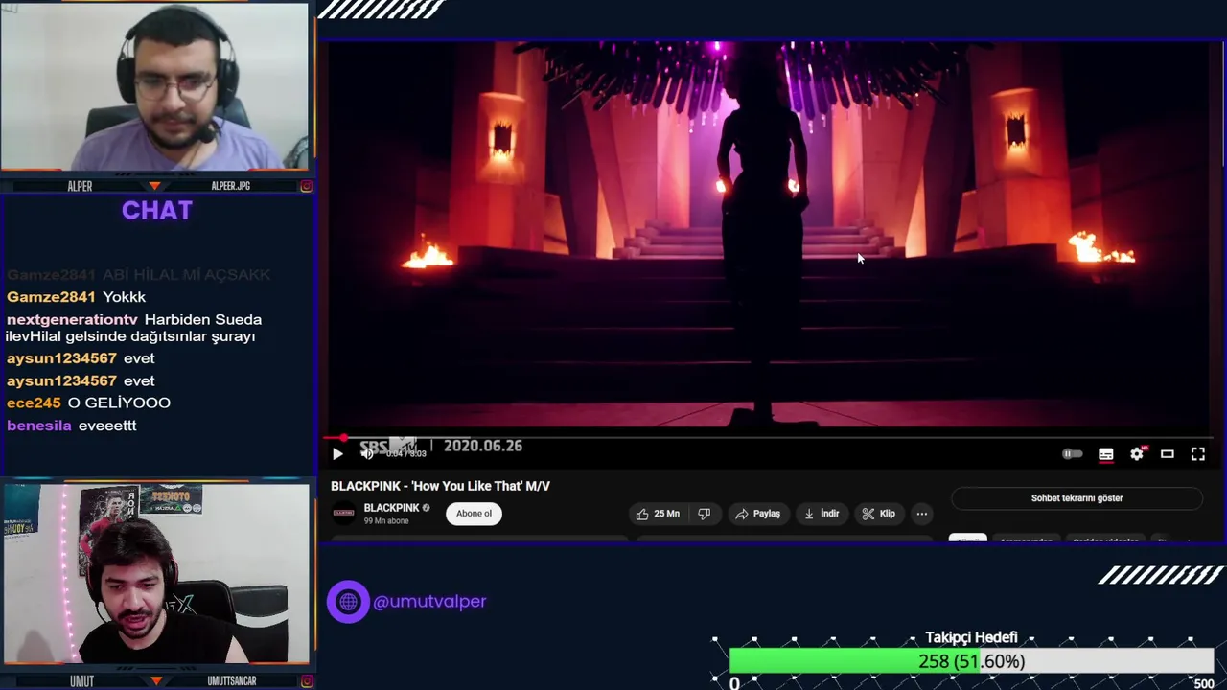Viewport: 1227px width, 690px height.
Task: Open the BLACKPINK channel avatar
Action: 343,513
